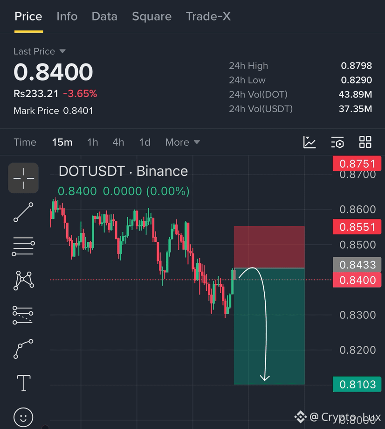The image size is (385, 429).
Task: Select the 4h chart interval
Action: pos(118,142)
